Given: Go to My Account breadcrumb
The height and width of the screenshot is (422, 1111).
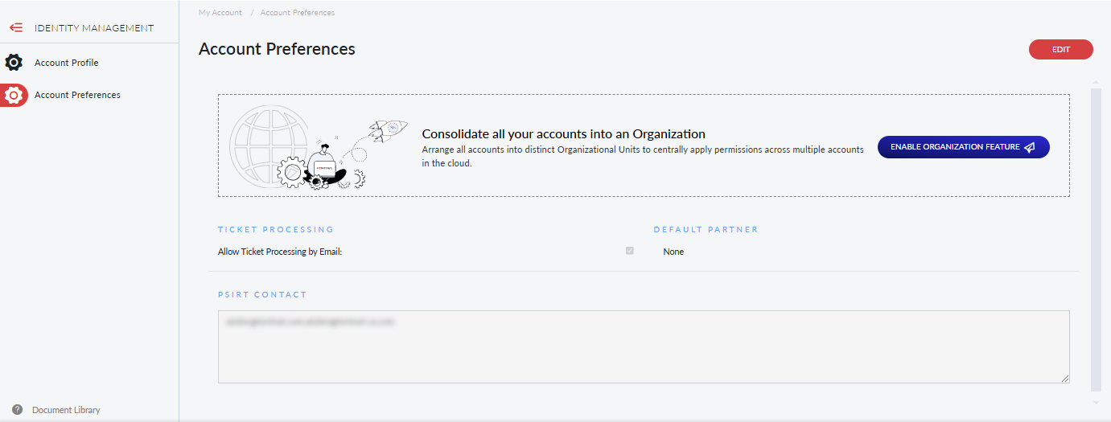Looking at the screenshot, I should [x=220, y=13].
